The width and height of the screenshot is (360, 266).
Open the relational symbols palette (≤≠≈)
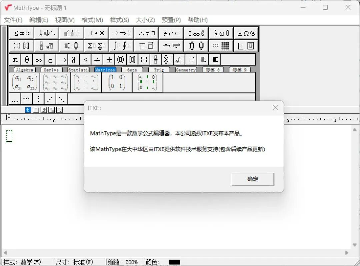[22, 33]
